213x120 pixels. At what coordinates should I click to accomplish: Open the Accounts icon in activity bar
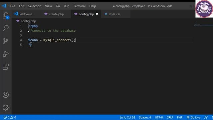pos(6,95)
